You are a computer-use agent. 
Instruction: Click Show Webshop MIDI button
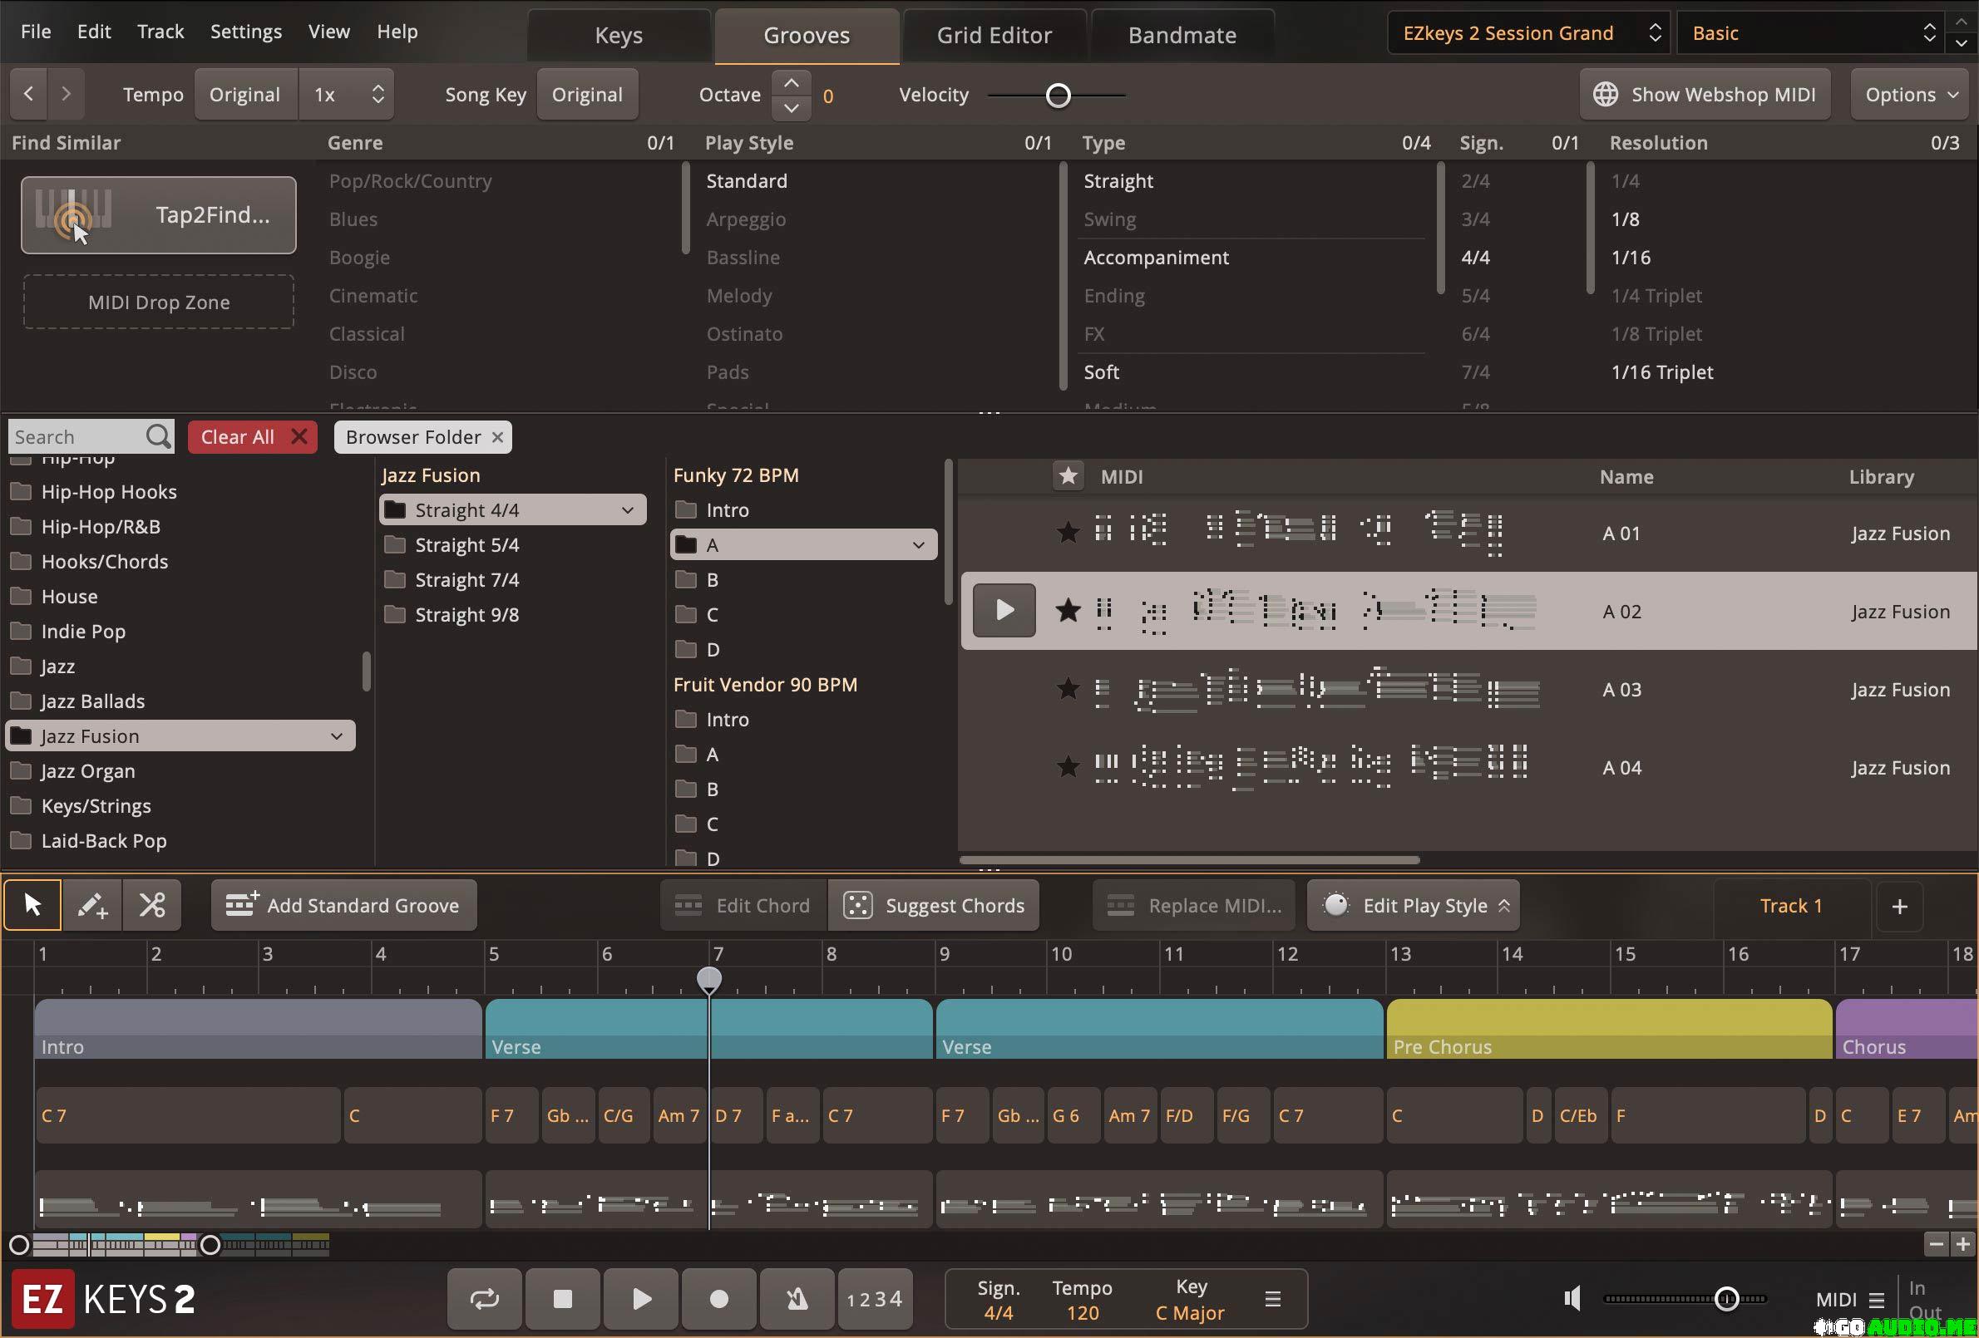pos(1704,94)
